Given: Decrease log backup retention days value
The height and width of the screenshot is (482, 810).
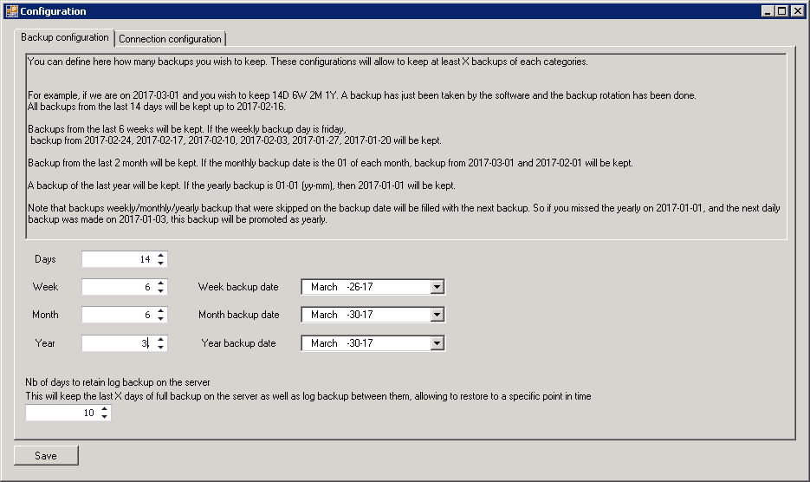Looking at the screenshot, I should pos(105,417).
